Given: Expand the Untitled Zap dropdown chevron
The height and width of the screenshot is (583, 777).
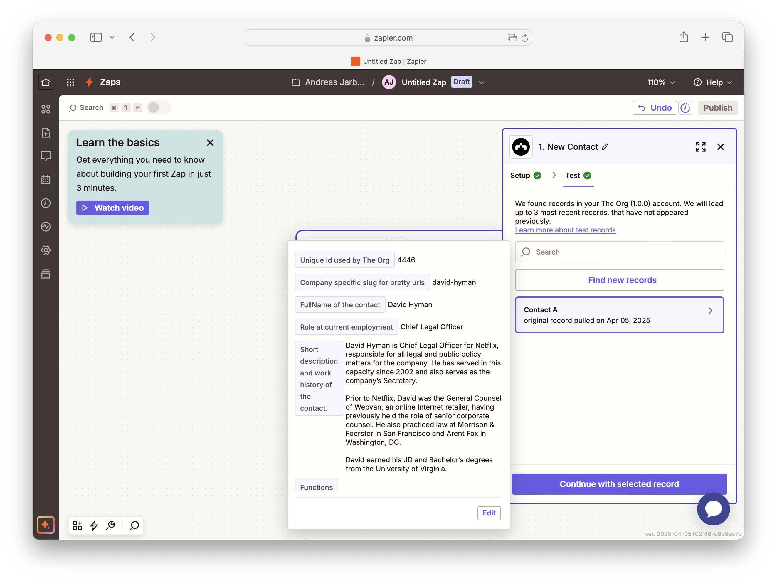Looking at the screenshot, I should click(x=482, y=82).
